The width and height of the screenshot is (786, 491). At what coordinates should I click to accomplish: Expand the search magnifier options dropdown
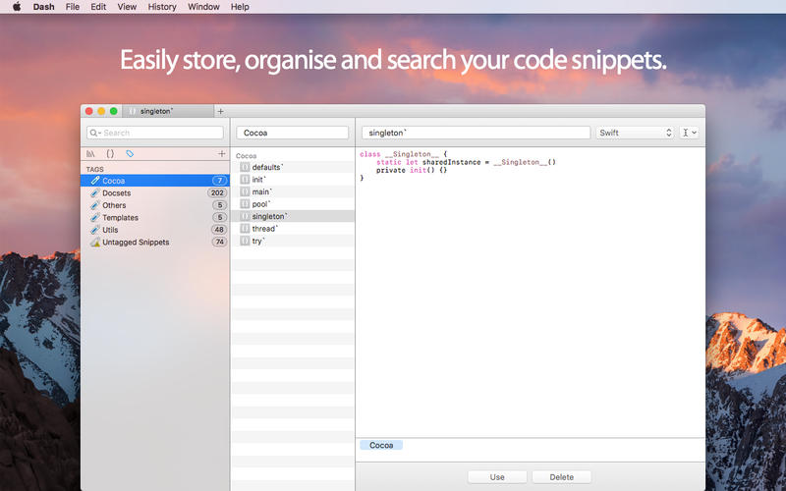click(95, 133)
